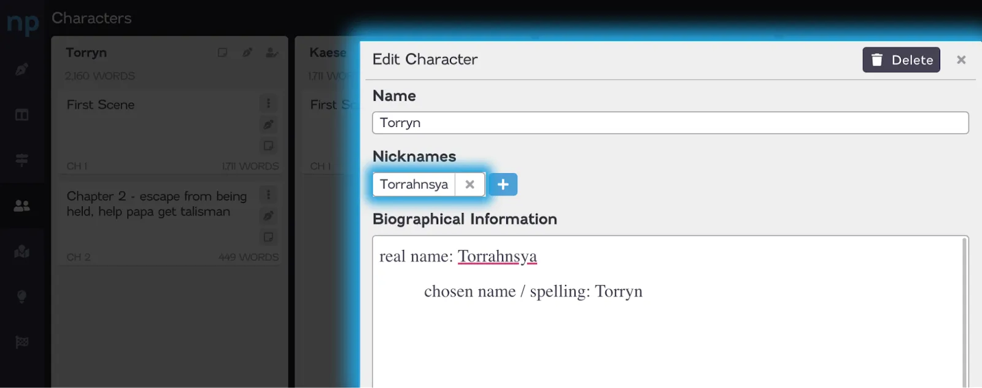This screenshot has height=388, width=982.
Task: Open three-dot menu for First Scene
Action: coord(268,103)
